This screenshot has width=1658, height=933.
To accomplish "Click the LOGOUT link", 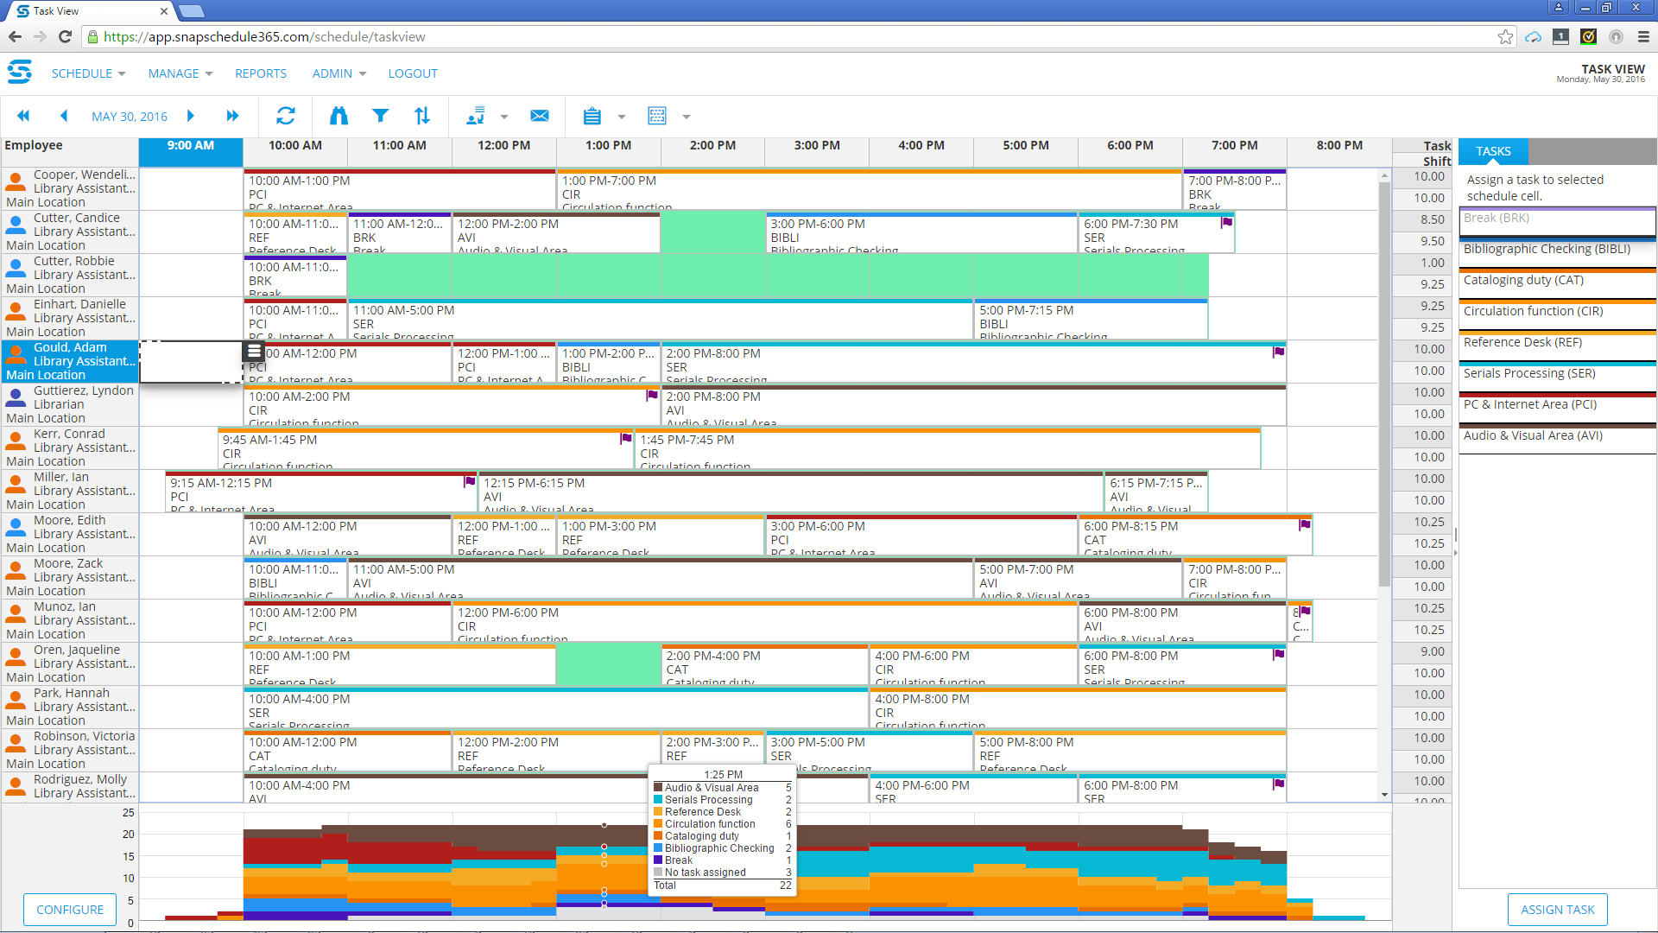I will [412, 73].
